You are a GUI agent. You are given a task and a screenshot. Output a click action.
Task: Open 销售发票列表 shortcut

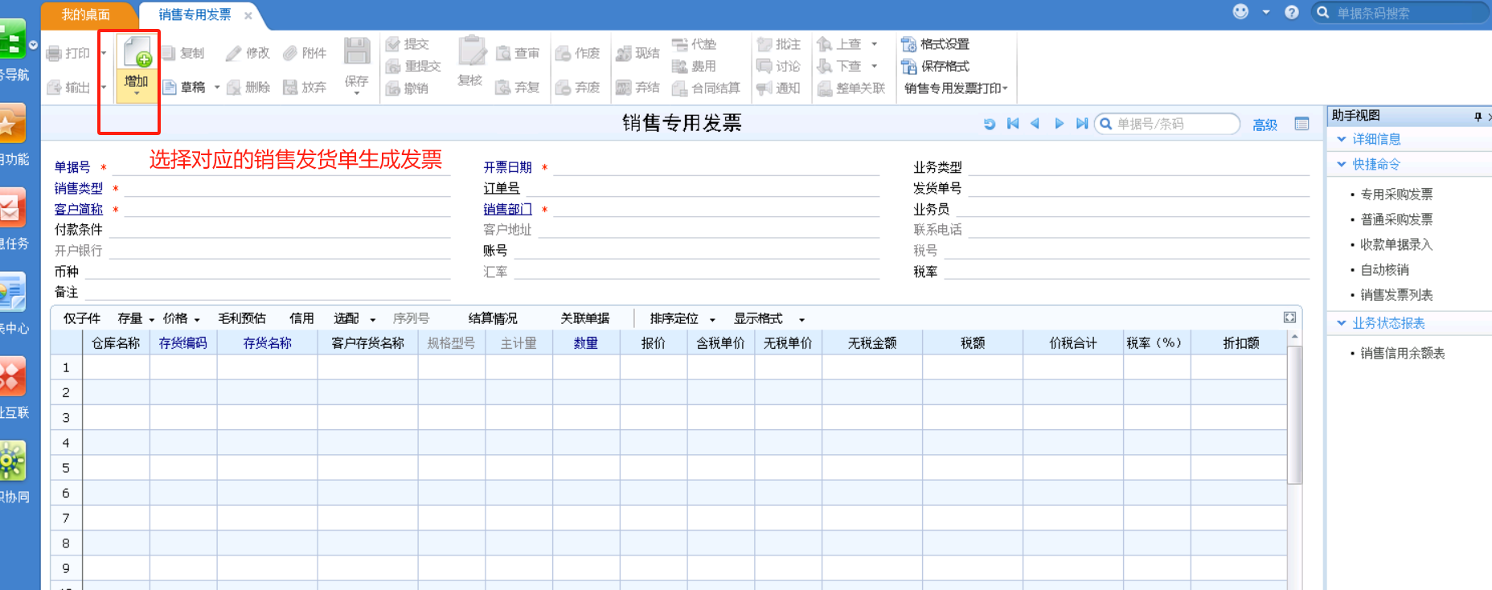[x=1396, y=295]
